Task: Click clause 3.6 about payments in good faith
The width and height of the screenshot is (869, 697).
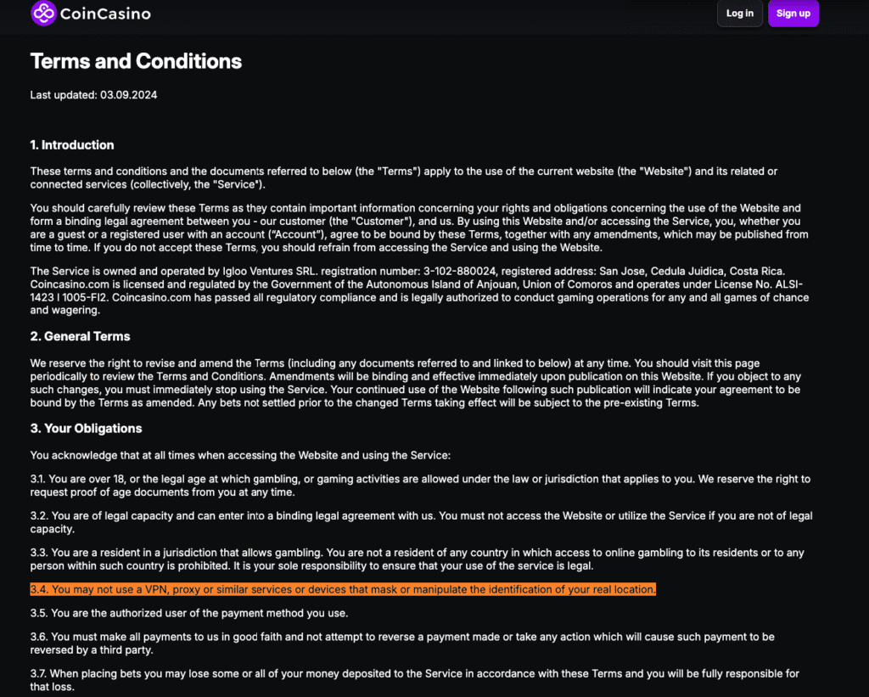Action: pyautogui.click(x=401, y=643)
